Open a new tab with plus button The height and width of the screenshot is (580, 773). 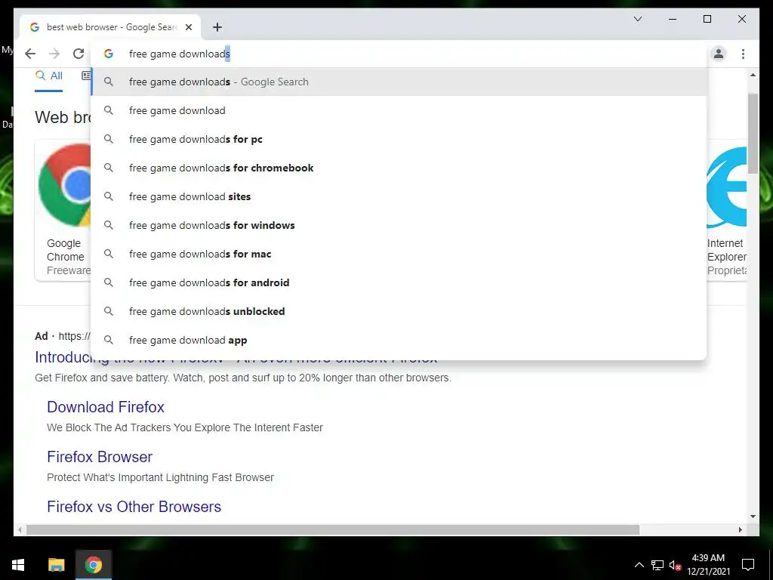coord(217,27)
